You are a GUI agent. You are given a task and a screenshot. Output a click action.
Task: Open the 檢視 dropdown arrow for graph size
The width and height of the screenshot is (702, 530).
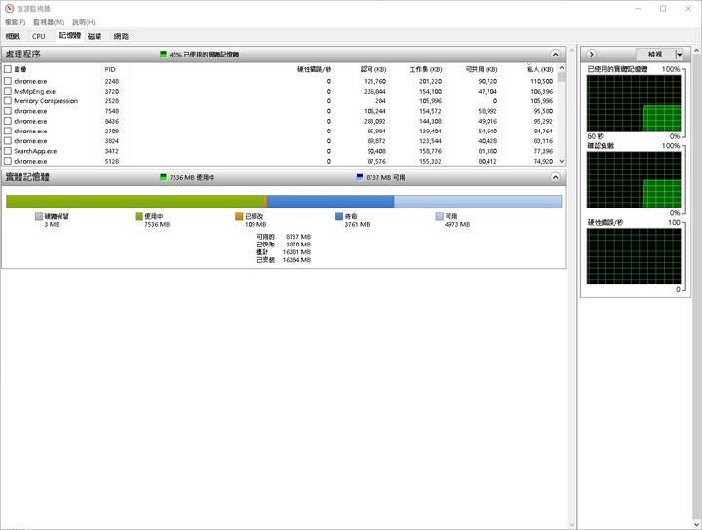[680, 55]
